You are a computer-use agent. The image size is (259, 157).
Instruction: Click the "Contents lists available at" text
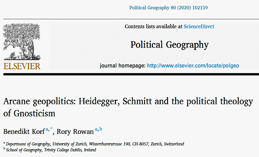pyautogui.click(x=153, y=27)
